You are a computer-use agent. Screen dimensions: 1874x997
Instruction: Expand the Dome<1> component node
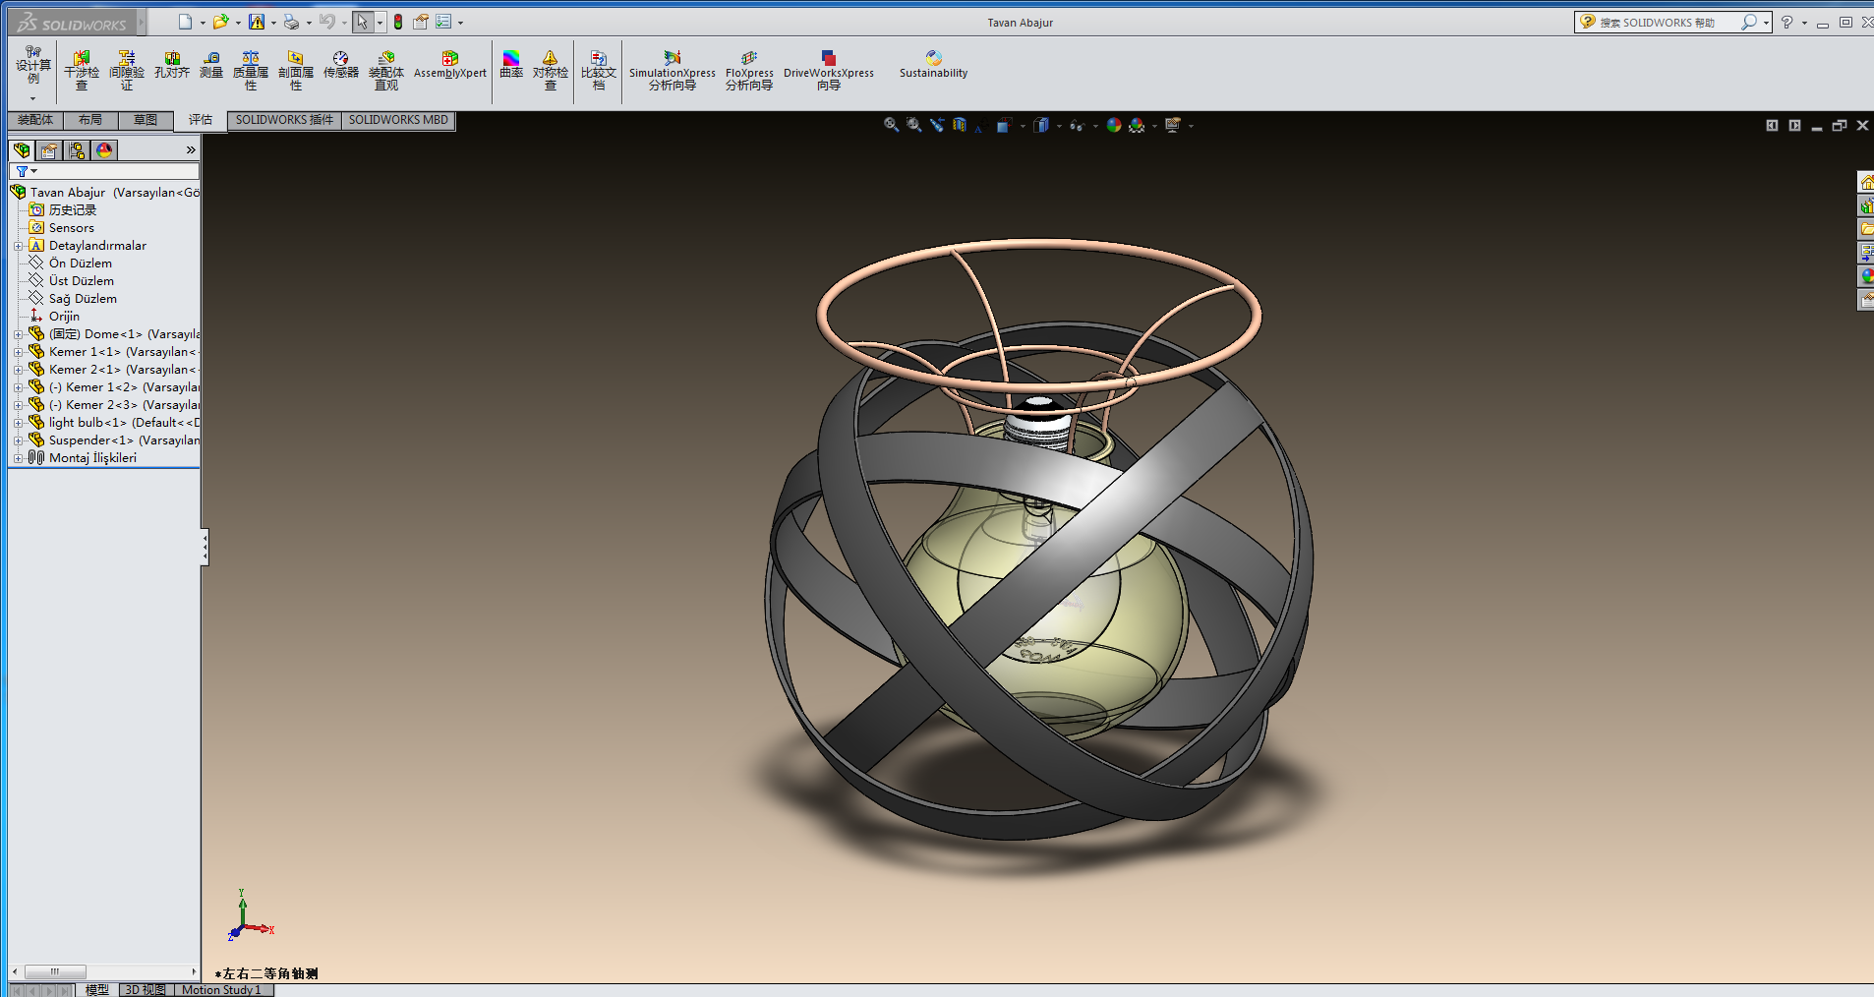pyautogui.click(x=18, y=334)
